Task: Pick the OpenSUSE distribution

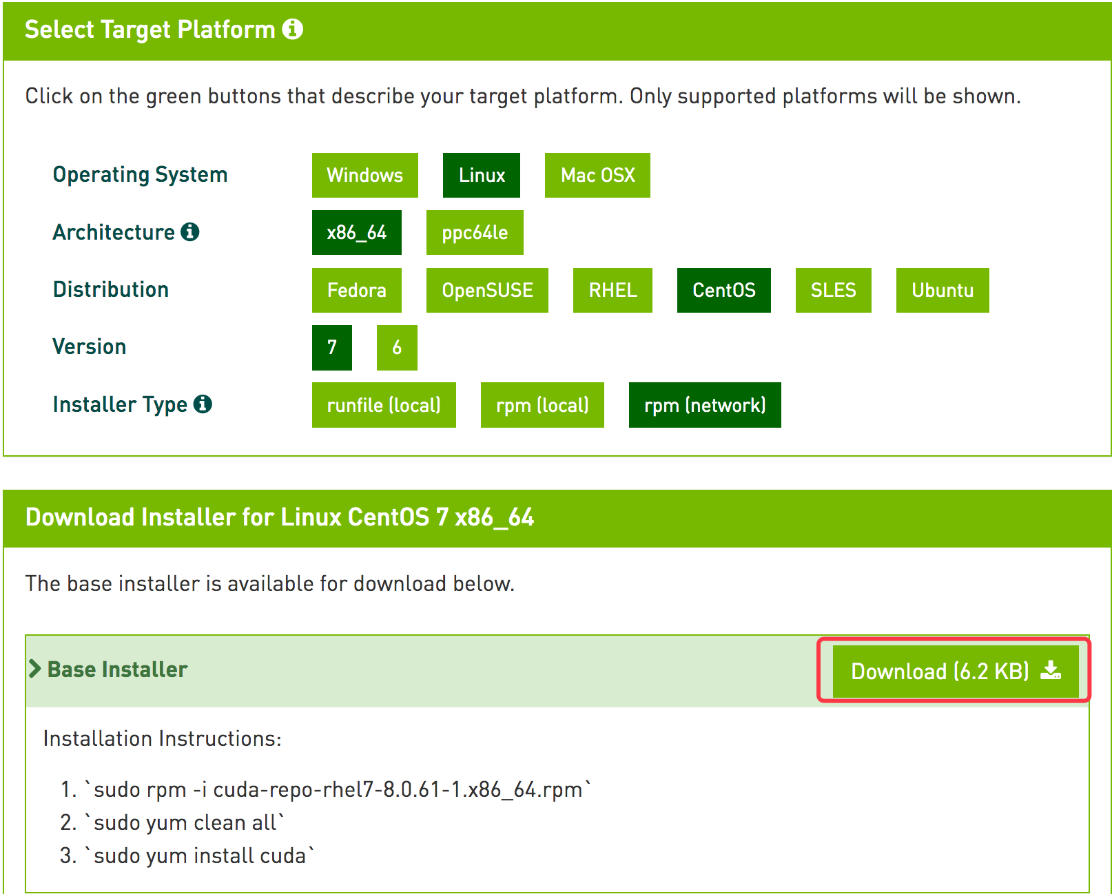Action: 487,290
